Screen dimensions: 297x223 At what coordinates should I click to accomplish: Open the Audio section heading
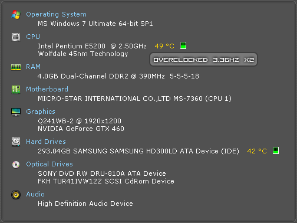click(x=35, y=194)
